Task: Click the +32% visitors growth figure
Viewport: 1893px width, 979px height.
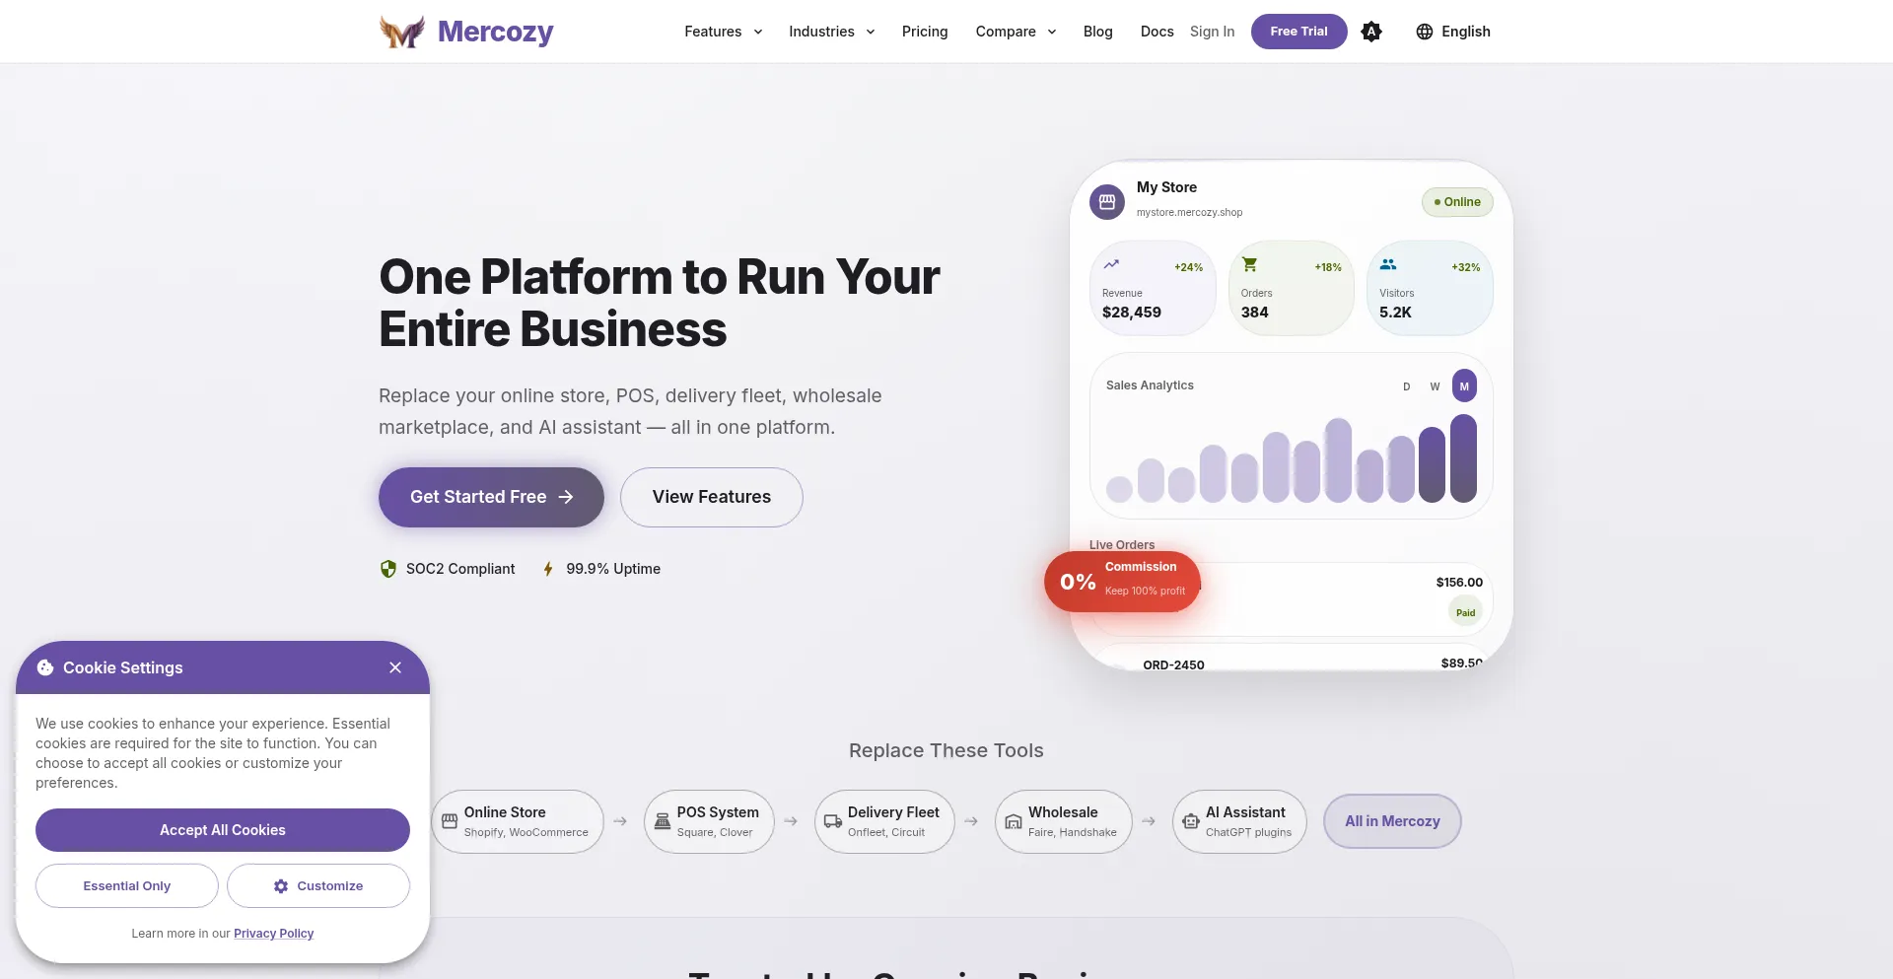Action: point(1466,267)
